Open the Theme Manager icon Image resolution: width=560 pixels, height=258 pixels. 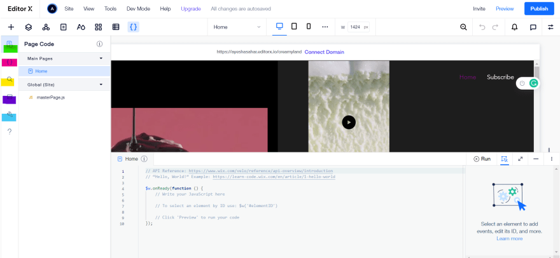[81, 27]
